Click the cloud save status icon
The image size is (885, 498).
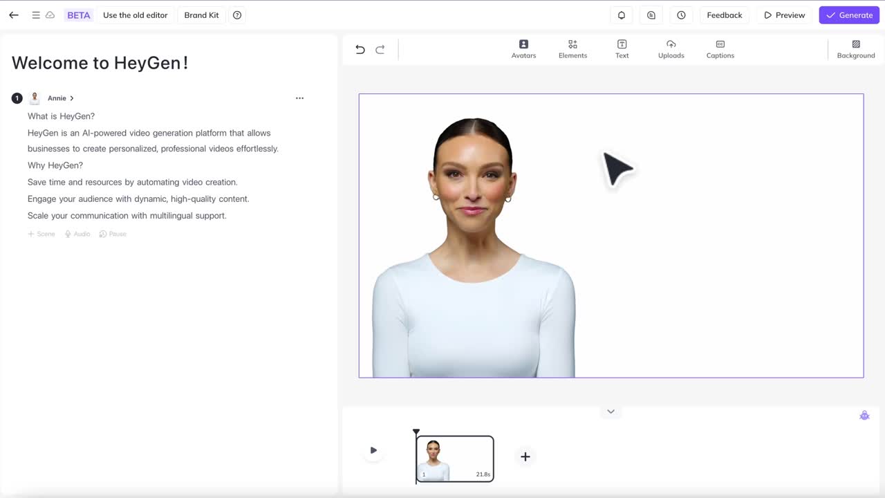point(50,15)
